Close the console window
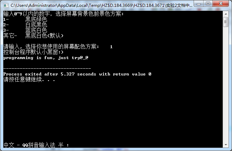 tap(221, 4)
